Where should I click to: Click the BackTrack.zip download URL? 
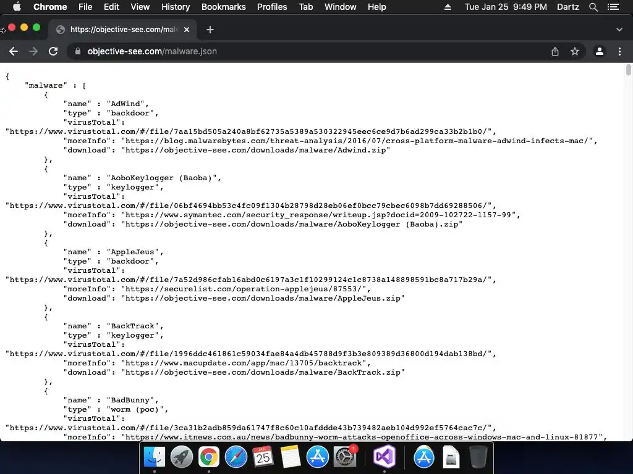(x=263, y=373)
